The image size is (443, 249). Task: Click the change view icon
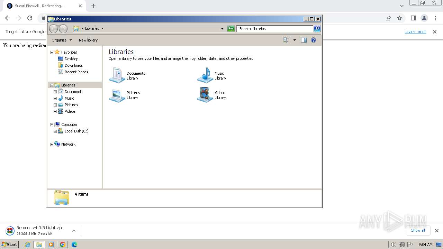point(286,40)
